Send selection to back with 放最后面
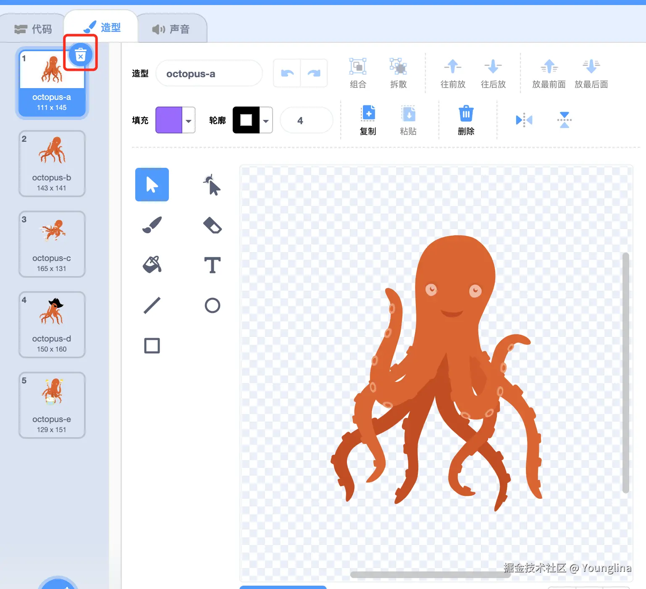 [x=591, y=73]
